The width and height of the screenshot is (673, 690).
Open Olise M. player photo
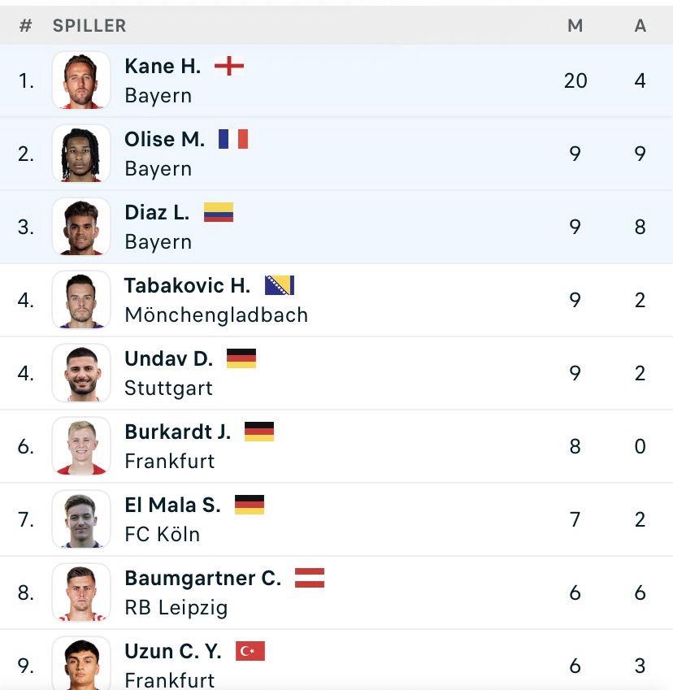coord(81,154)
